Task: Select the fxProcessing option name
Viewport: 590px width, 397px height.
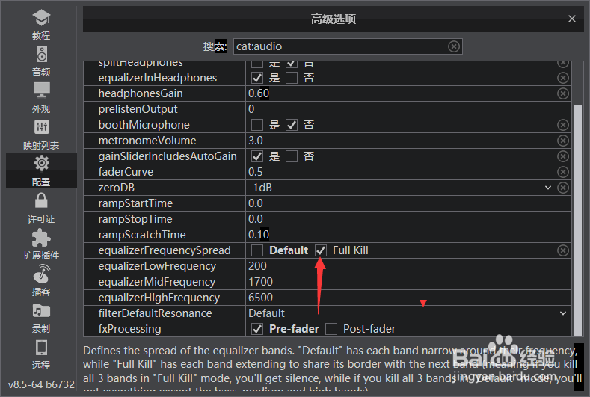Action: click(129, 329)
